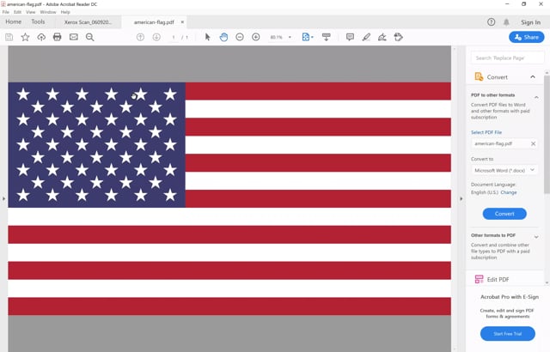Click the right panel scrollbar
This screenshot has width=550, height=352.
point(547,135)
